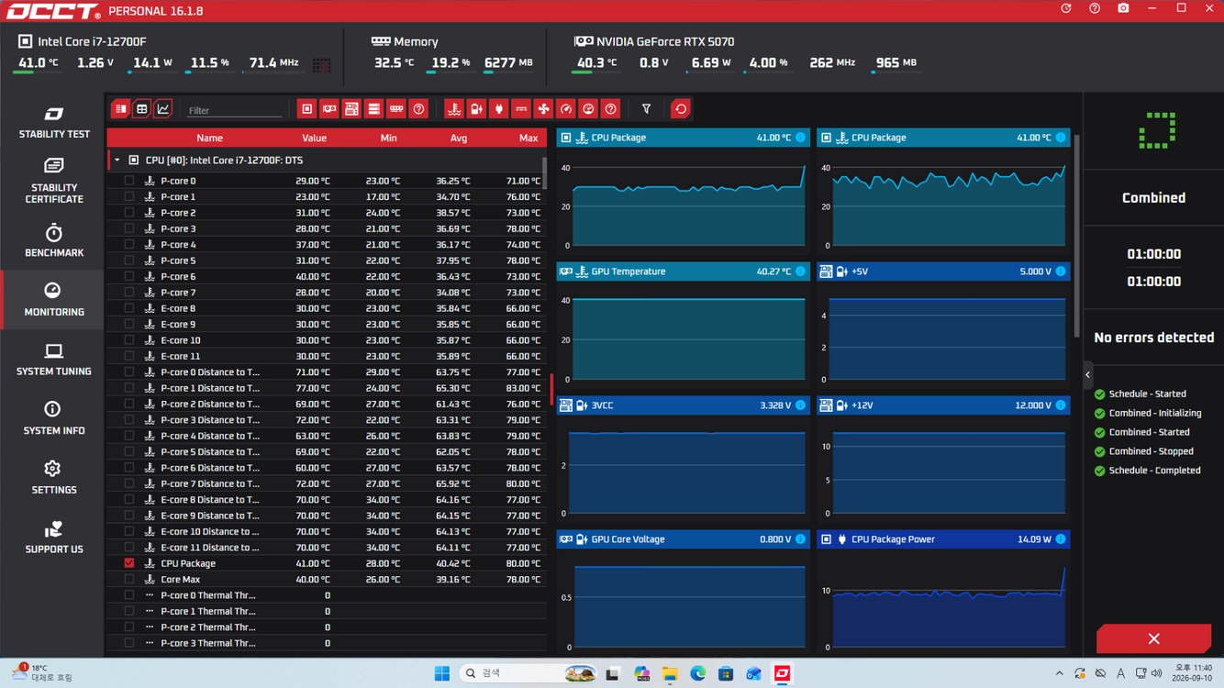Open File Explorer from the taskbar
The width and height of the screenshot is (1224, 688).
point(670,673)
